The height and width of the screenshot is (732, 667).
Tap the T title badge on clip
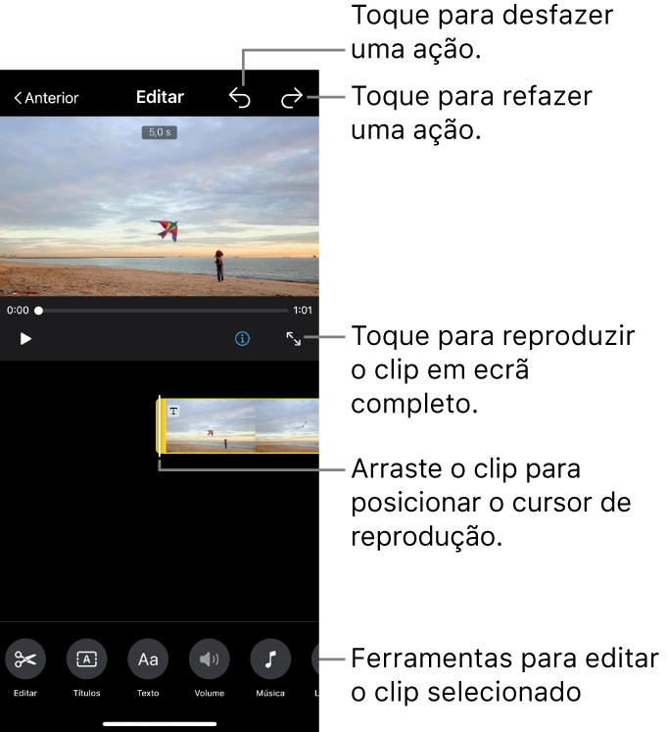pyautogui.click(x=173, y=412)
